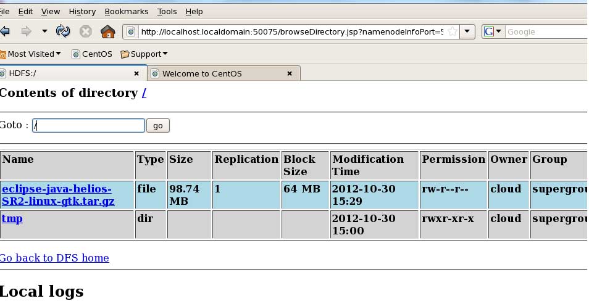Click Go back to DFS home link

(54, 258)
